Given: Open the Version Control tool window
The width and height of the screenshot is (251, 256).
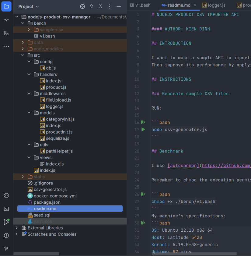Looking at the screenshot, I should click(6, 248).
